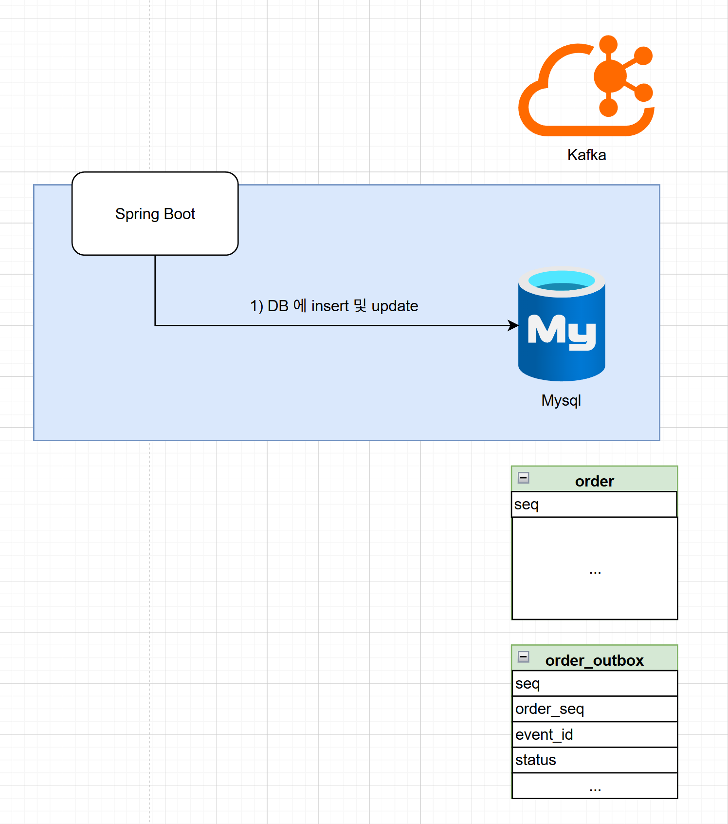Collapse the order table
Screen dimensions: 728x824
tap(524, 478)
